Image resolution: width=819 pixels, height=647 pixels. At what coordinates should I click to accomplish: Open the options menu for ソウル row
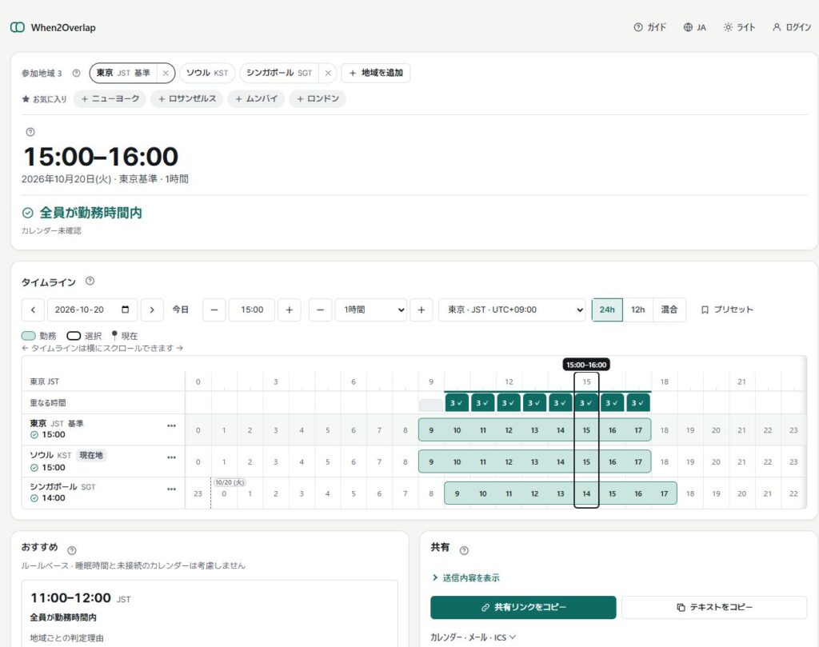[171, 457]
